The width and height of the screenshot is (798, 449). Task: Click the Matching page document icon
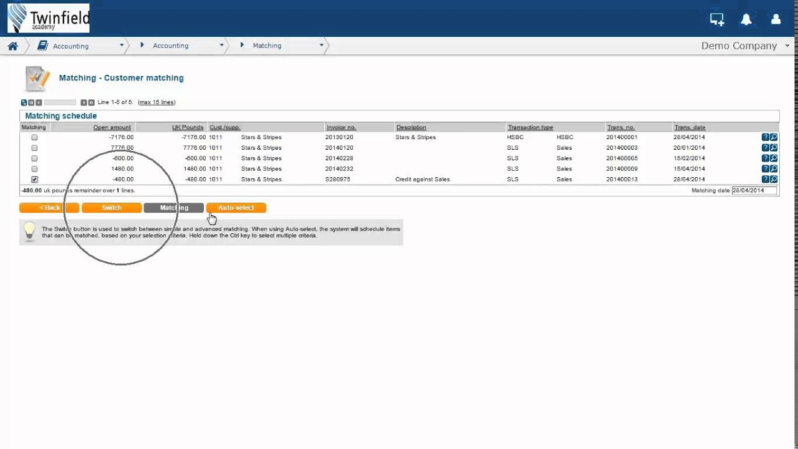click(x=37, y=79)
